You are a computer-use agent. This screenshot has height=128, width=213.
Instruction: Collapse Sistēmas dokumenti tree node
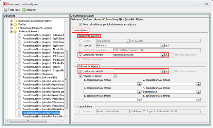pos(12,31)
